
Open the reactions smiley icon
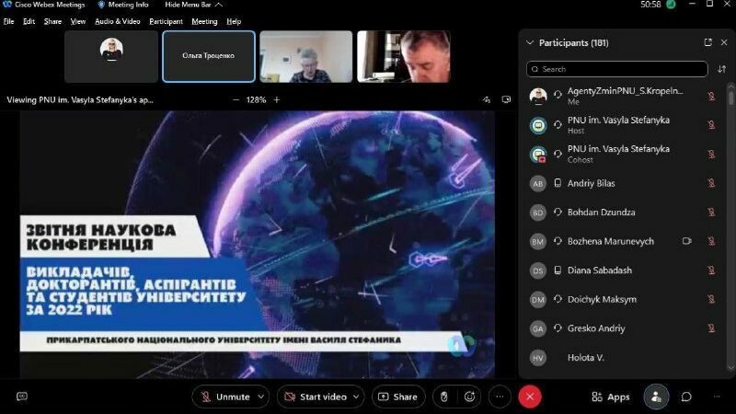[x=470, y=397]
